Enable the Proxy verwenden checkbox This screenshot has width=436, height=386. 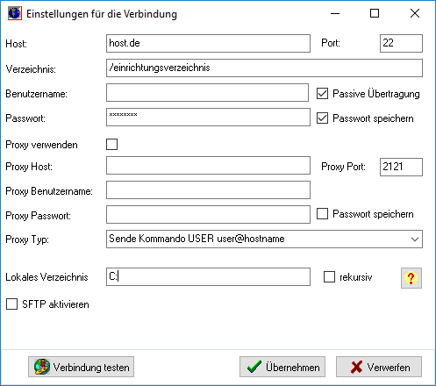pyautogui.click(x=111, y=144)
